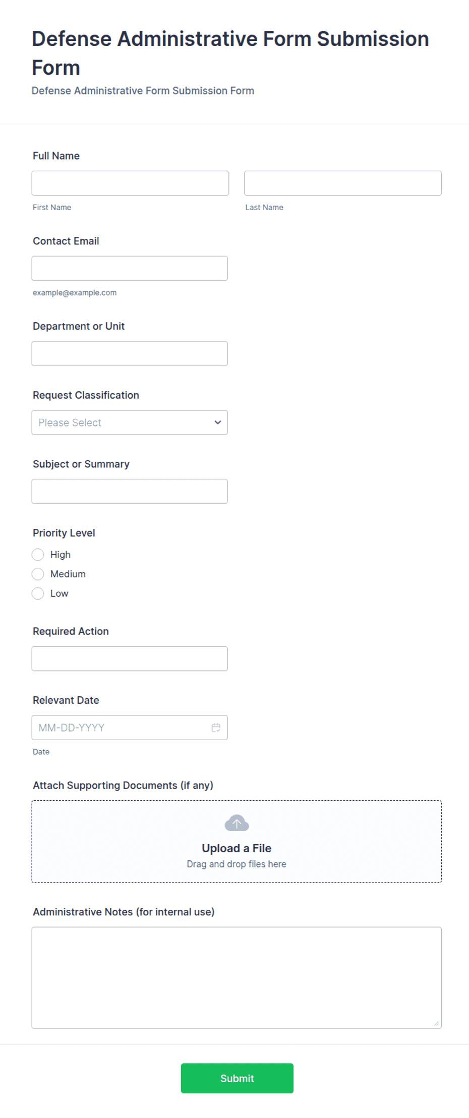The width and height of the screenshot is (469, 1118).
Task: Choose the Low priority radio button
Action: 38,593
